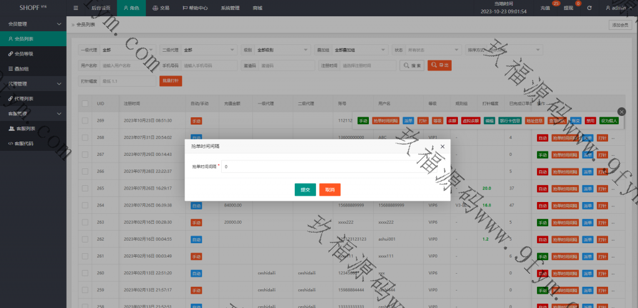Close the 抢单时间间隔 dialog with the X icon

tap(442, 145)
